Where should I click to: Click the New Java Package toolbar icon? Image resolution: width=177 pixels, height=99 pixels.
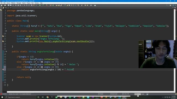tap(51, 5)
